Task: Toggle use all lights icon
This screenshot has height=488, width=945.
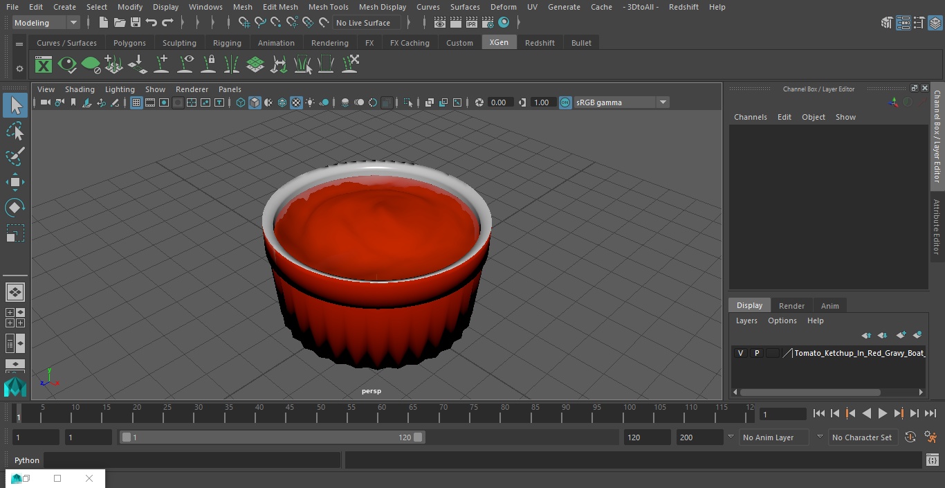Action: 310,102
